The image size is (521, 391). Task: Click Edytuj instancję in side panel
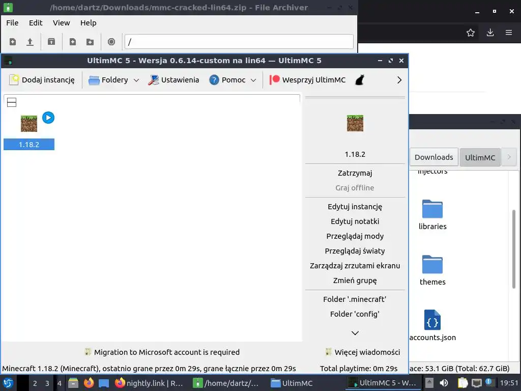355,207
